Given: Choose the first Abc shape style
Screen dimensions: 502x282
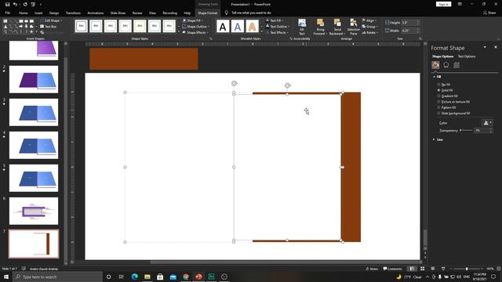Looking at the screenshot, I should [x=82, y=26].
